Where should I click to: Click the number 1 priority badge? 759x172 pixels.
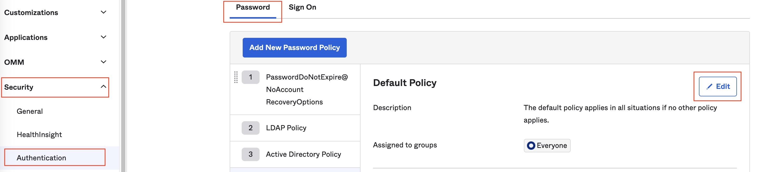click(250, 77)
